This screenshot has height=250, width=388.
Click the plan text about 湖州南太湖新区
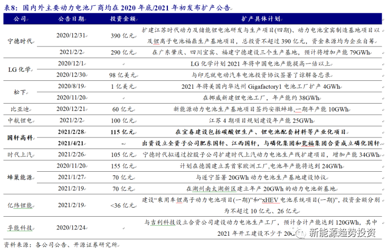tap(261, 189)
